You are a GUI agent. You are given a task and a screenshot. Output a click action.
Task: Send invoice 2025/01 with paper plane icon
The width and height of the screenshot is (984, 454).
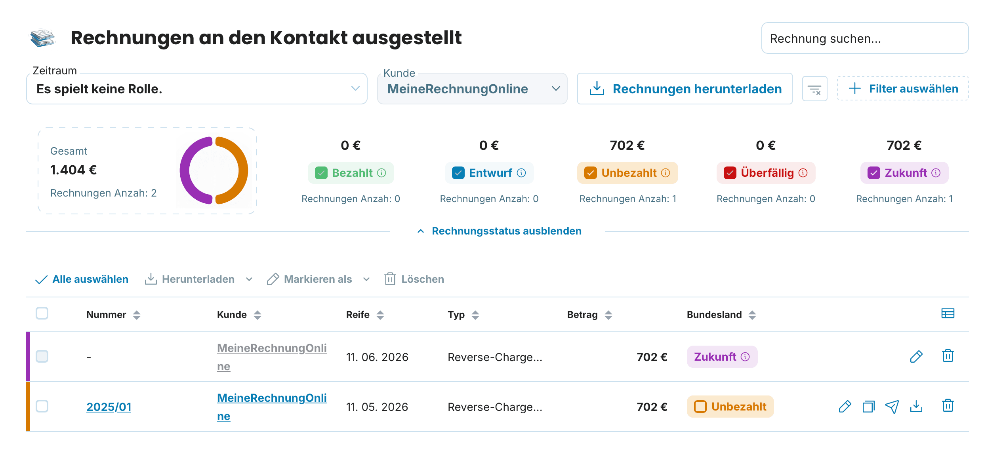[892, 407]
